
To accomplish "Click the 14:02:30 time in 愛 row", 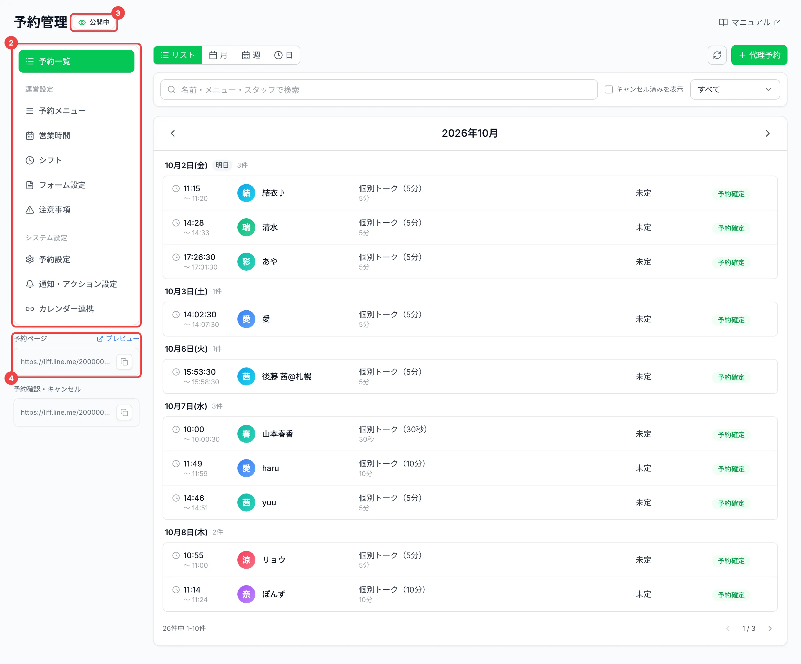I will pos(199,315).
